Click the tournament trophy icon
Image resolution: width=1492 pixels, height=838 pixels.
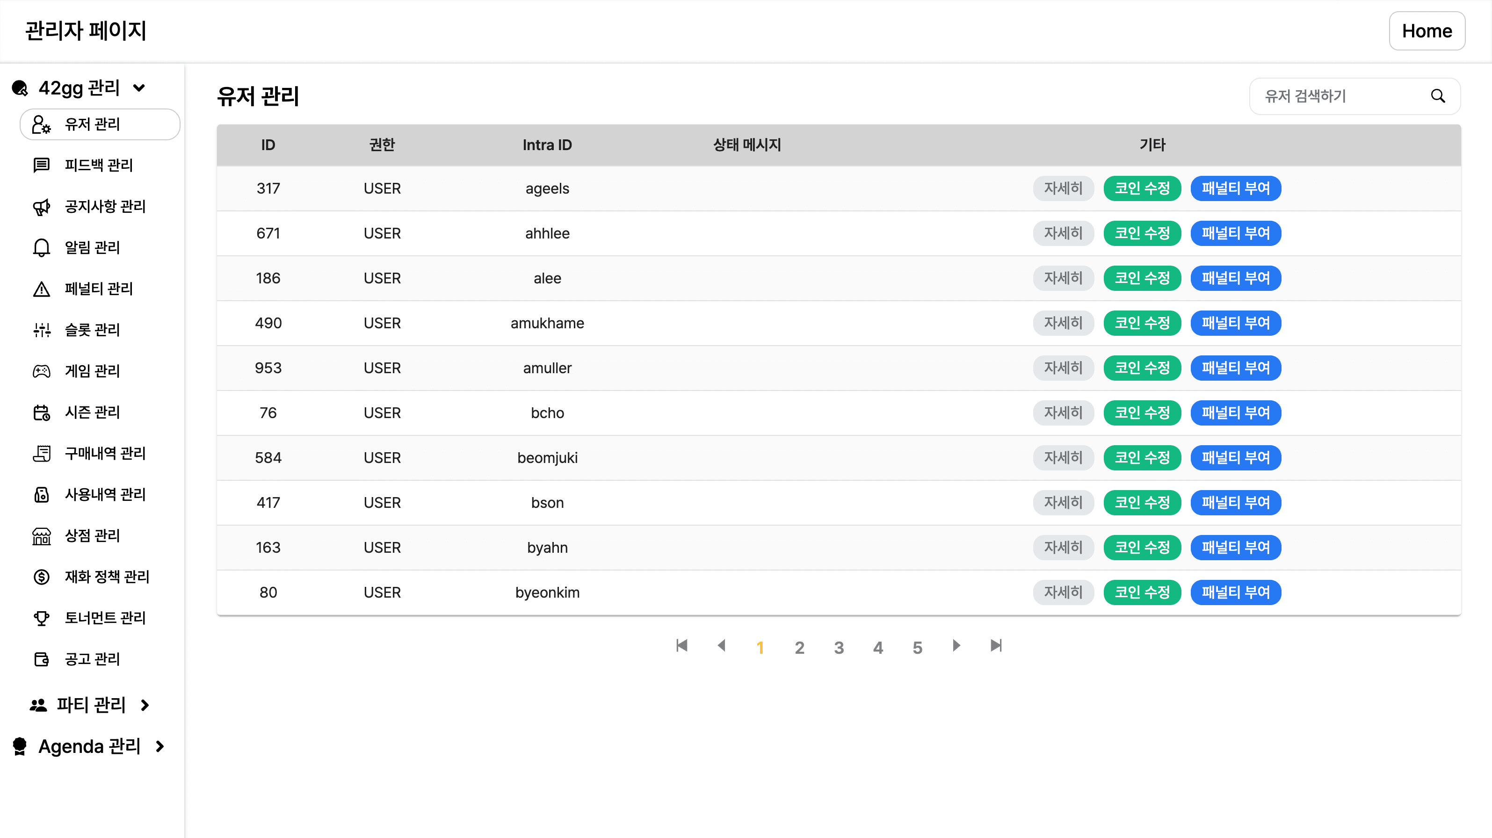tap(41, 618)
